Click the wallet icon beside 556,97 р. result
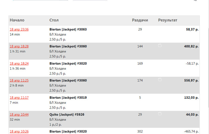This screenshot has width=209, height=134. pyautogui.click(x=160, y=80)
